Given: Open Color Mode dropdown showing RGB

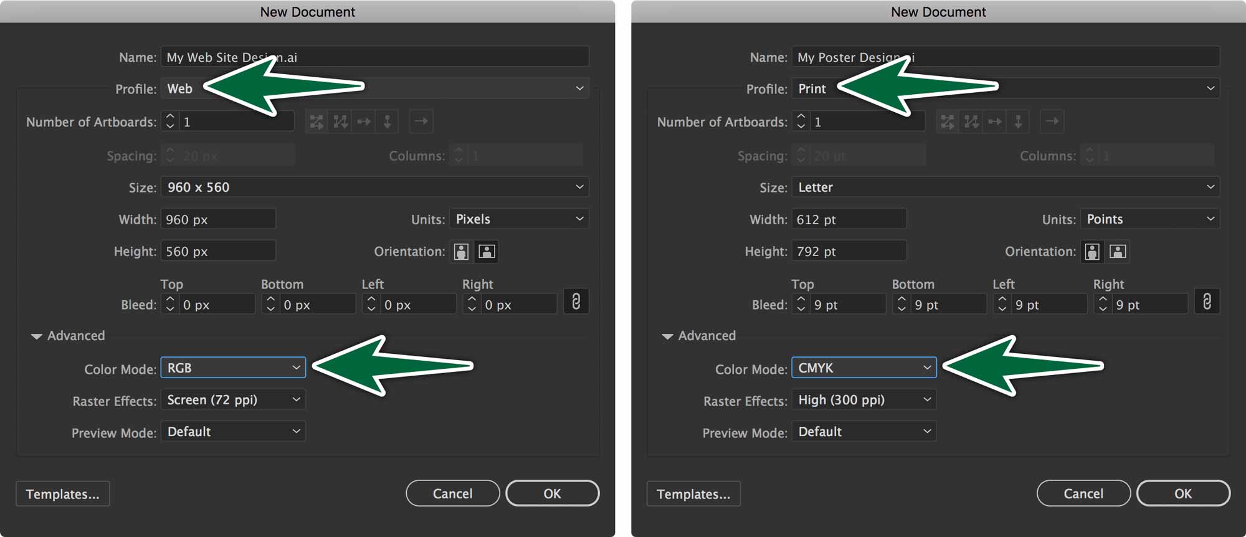Looking at the screenshot, I should [233, 368].
